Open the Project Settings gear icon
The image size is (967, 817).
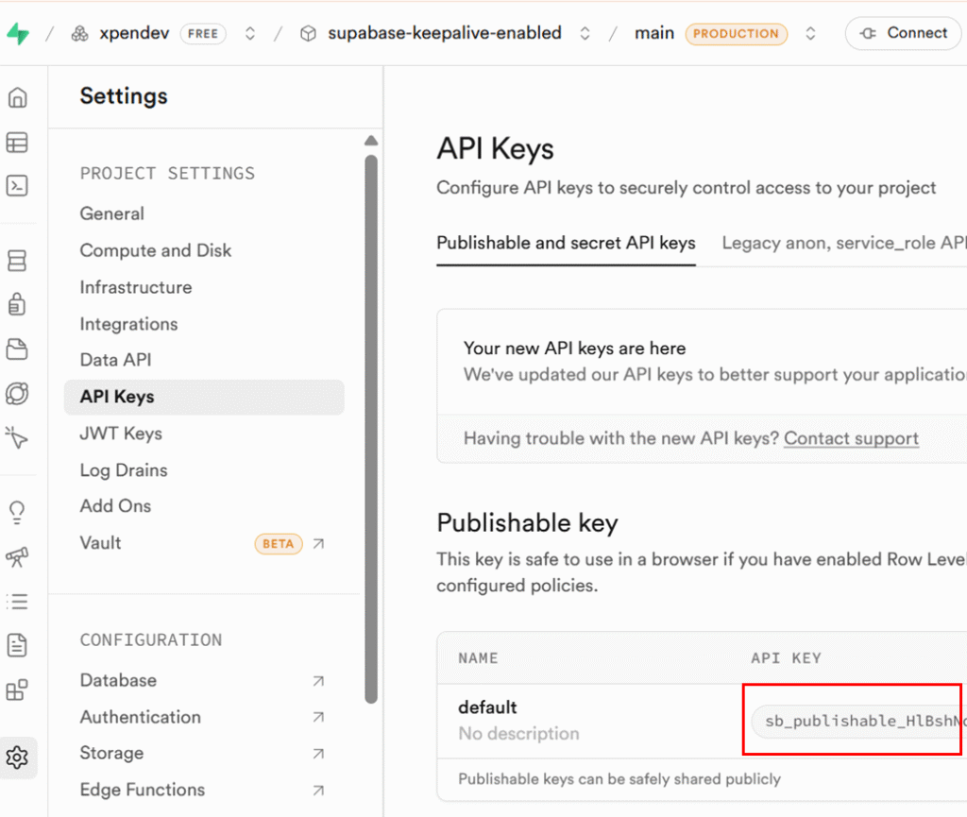(x=17, y=757)
